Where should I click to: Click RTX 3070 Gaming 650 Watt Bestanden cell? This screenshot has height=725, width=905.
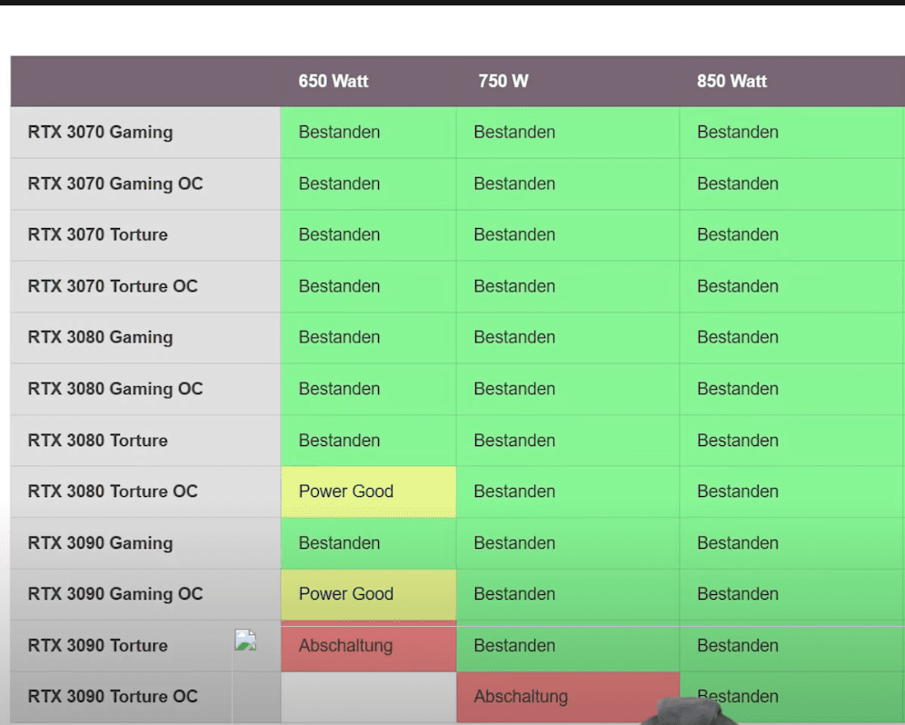point(368,132)
